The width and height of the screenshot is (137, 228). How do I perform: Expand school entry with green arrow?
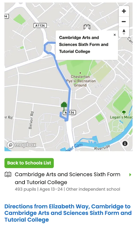[x=130, y=175]
